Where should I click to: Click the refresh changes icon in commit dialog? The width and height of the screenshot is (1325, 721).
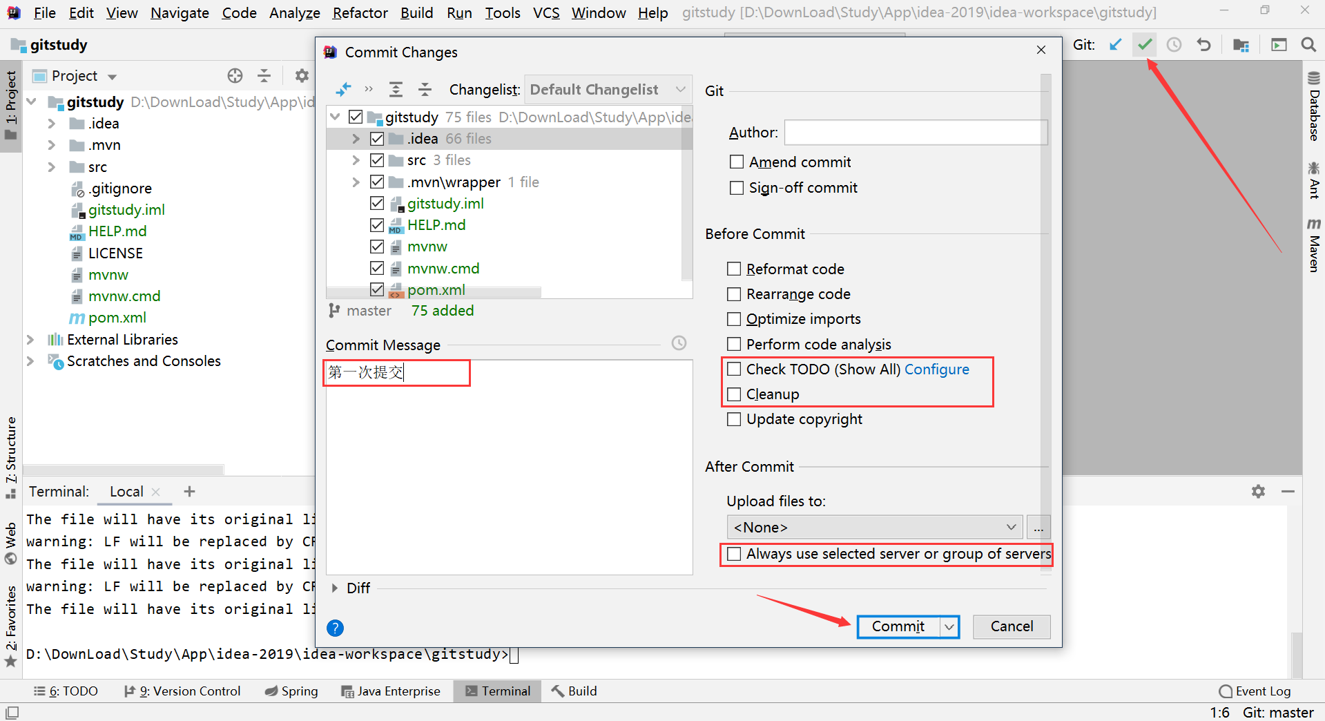(x=343, y=89)
